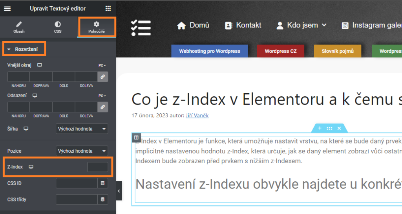Click the Z-Index label text
The height and width of the screenshot is (214, 402).
[x=15, y=167]
